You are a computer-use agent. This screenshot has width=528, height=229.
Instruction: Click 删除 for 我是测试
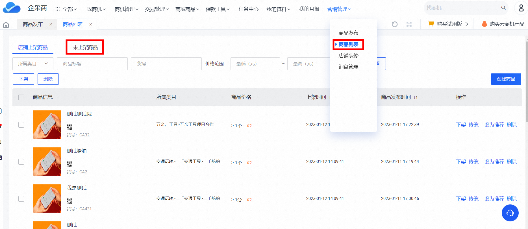pos(512,199)
